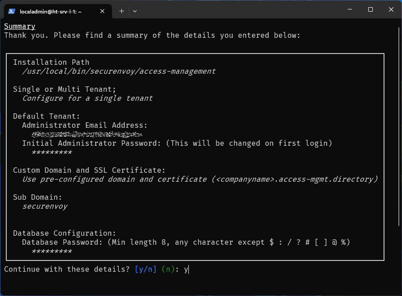
Task: Expand the new tab profile dropdown chevron
Action: (135, 11)
